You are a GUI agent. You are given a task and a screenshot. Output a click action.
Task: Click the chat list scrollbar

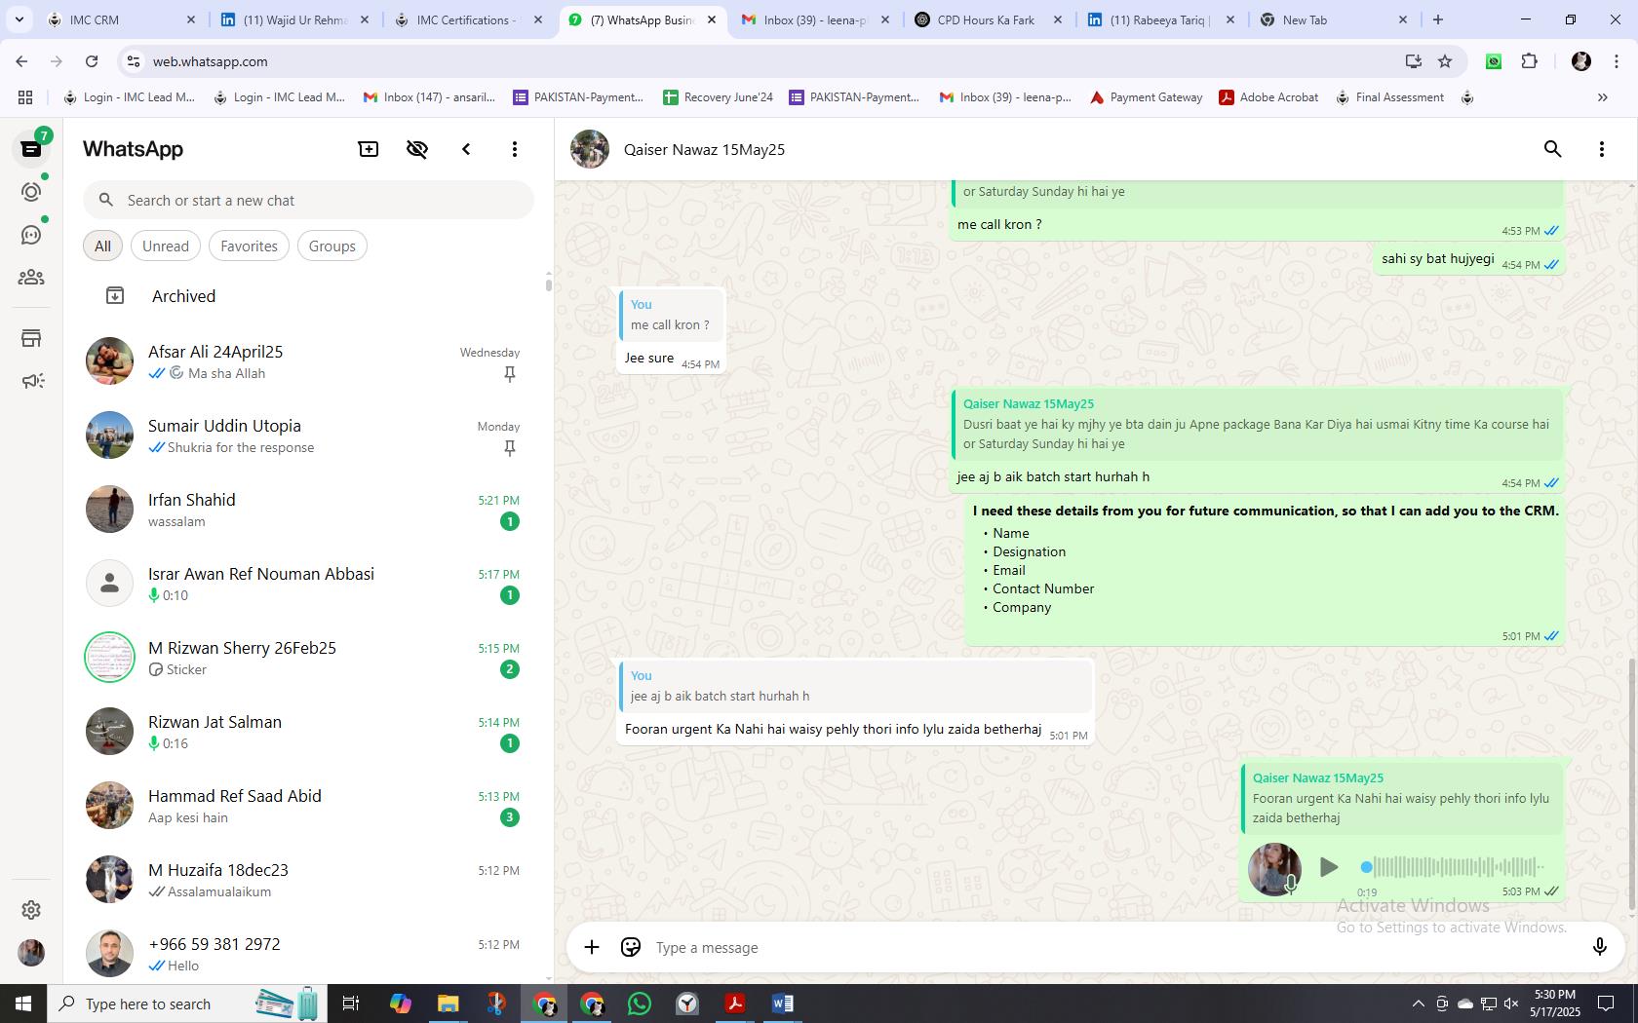(x=548, y=284)
